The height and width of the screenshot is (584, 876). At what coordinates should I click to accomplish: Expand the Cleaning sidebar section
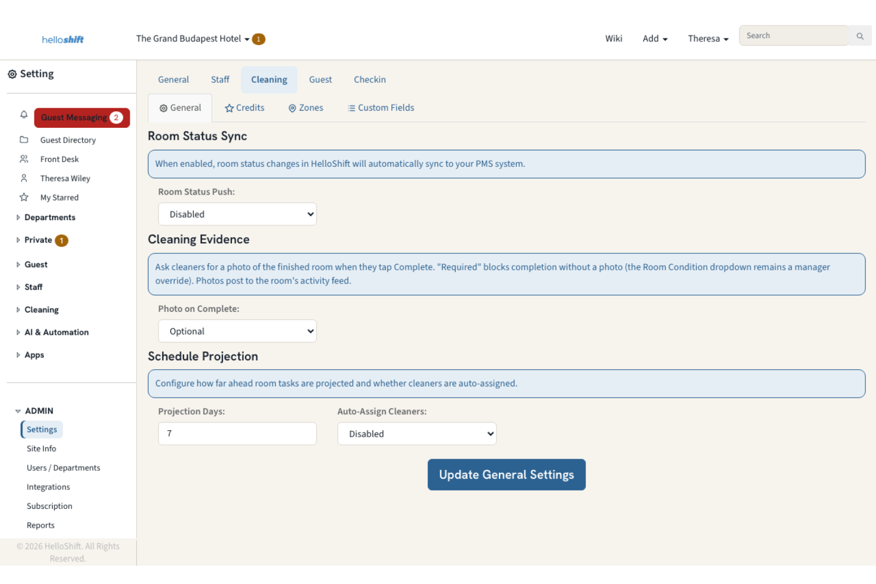(38, 310)
